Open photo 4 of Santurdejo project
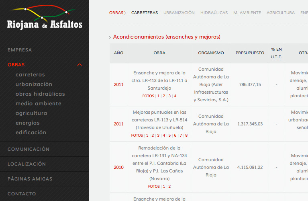This screenshot has height=201, width=308. 175,96
